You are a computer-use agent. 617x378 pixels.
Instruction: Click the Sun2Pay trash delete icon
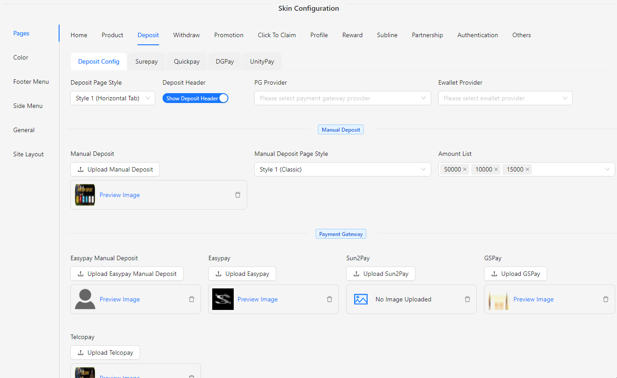(467, 299)
